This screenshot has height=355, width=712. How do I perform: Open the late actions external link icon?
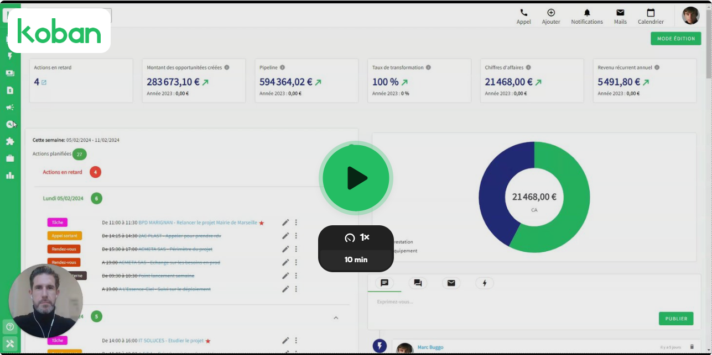click(44, 82)
